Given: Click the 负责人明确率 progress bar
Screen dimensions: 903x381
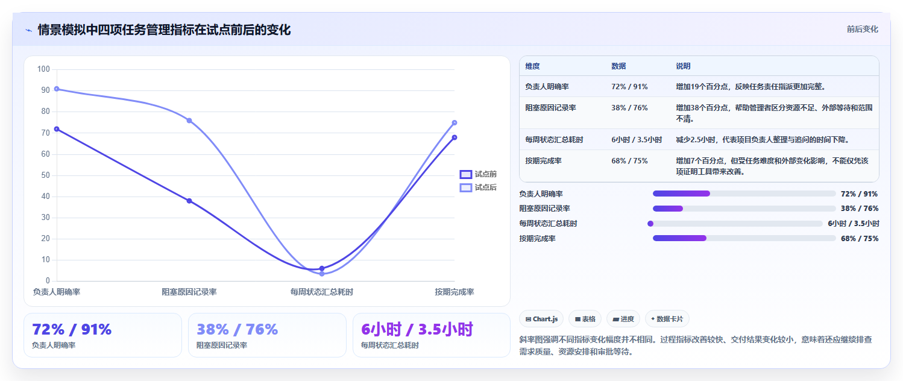Looking at the screenshot, I should (x=744, y=194).
